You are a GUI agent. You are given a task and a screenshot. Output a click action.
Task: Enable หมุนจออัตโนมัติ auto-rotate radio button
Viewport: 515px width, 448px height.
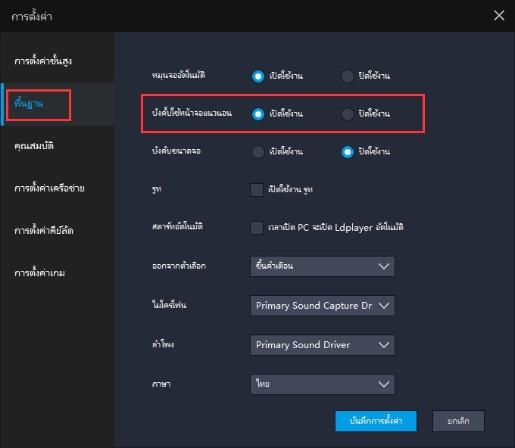(258, 76)
